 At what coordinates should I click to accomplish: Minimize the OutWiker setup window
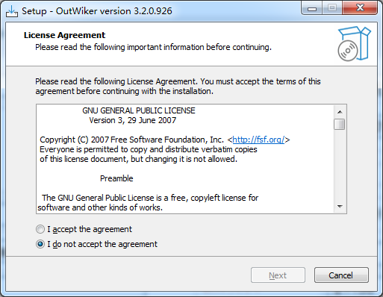[x=312, y=8]
